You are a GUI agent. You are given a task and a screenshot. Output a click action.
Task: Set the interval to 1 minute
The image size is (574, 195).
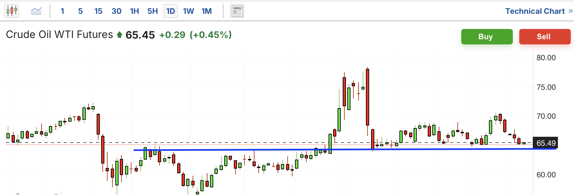click(62, 11)
